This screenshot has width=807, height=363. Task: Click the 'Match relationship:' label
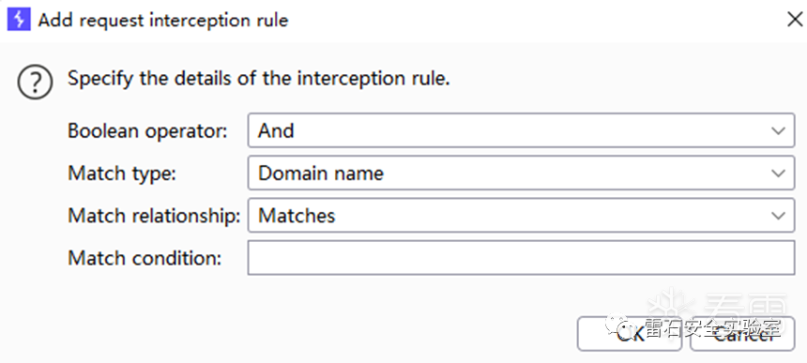[x=154, y=216]
